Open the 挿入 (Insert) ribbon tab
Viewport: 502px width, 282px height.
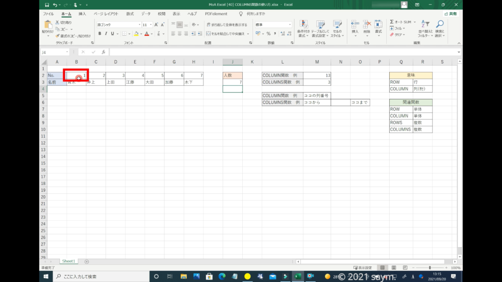click(x=82, y=14)
